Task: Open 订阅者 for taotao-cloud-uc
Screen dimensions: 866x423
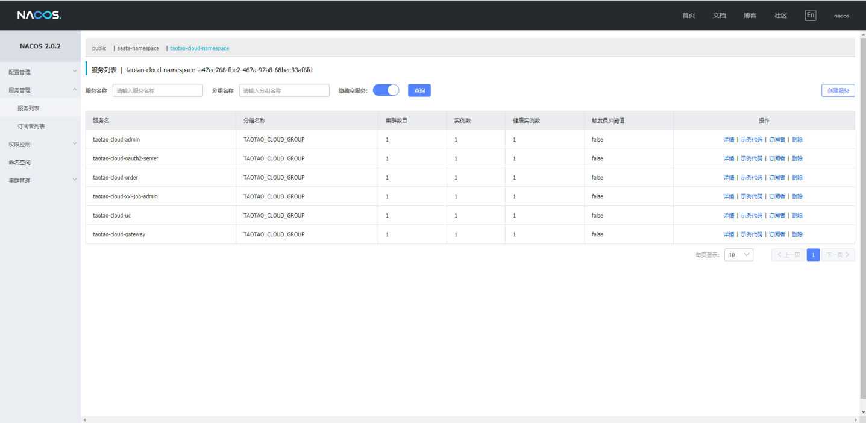Action: pos(777,216)
